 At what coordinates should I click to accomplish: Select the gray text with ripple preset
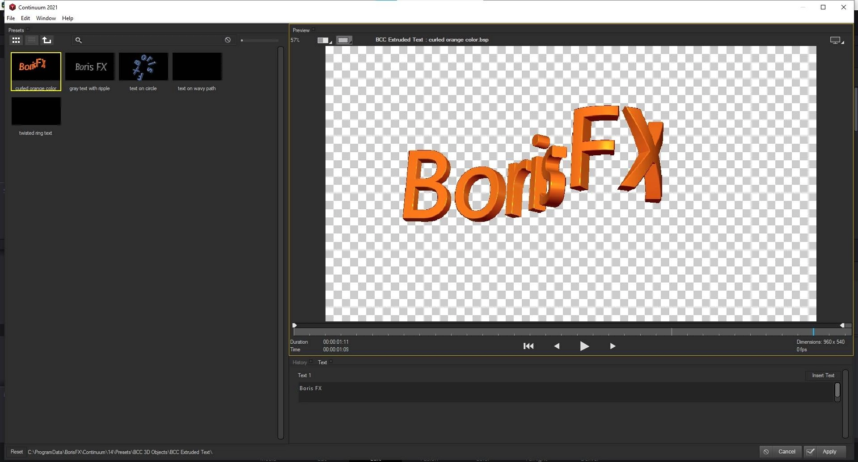click(89, 71)
